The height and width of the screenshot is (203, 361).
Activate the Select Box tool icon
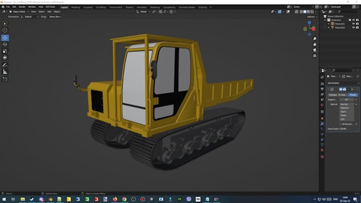click(x=5, y=24)
